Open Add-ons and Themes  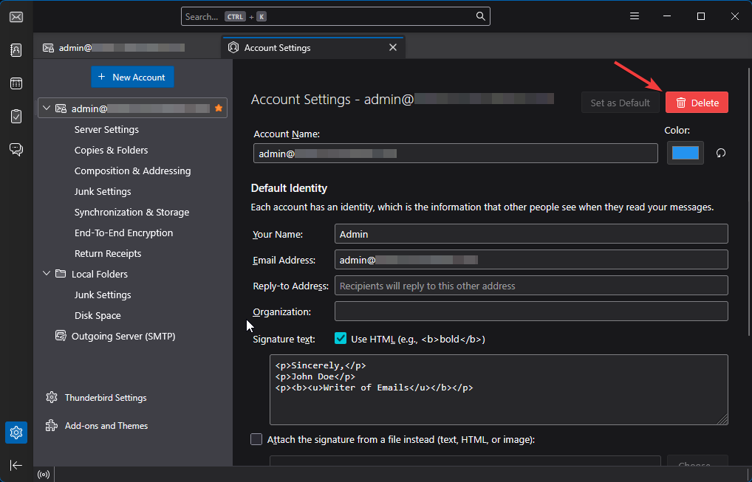[x=106, y=425]
